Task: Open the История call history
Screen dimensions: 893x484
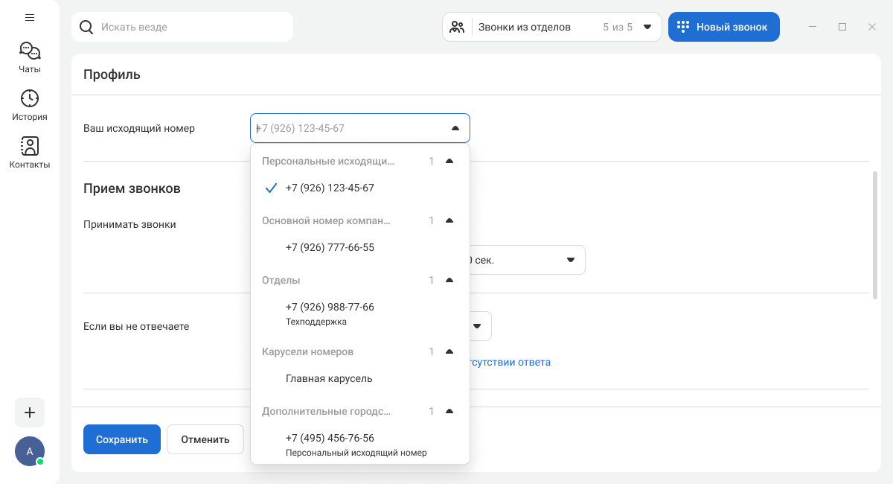Action: tap(30, 105)
